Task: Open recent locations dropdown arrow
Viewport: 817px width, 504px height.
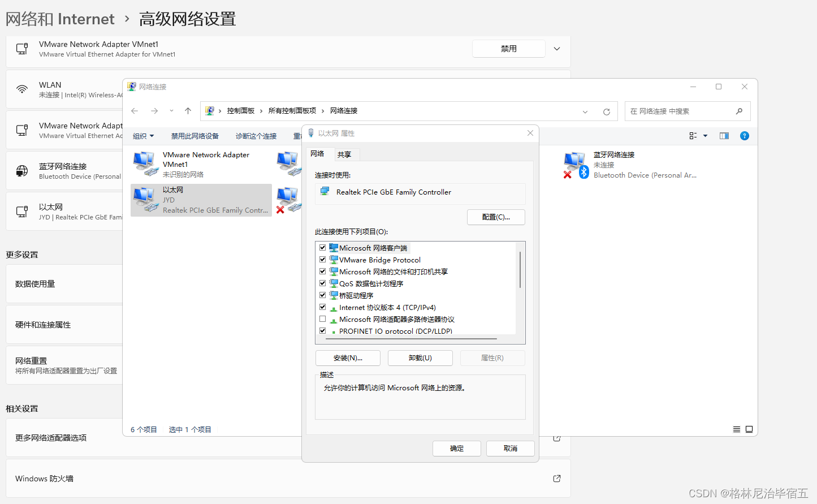Action: click(171, 111)
